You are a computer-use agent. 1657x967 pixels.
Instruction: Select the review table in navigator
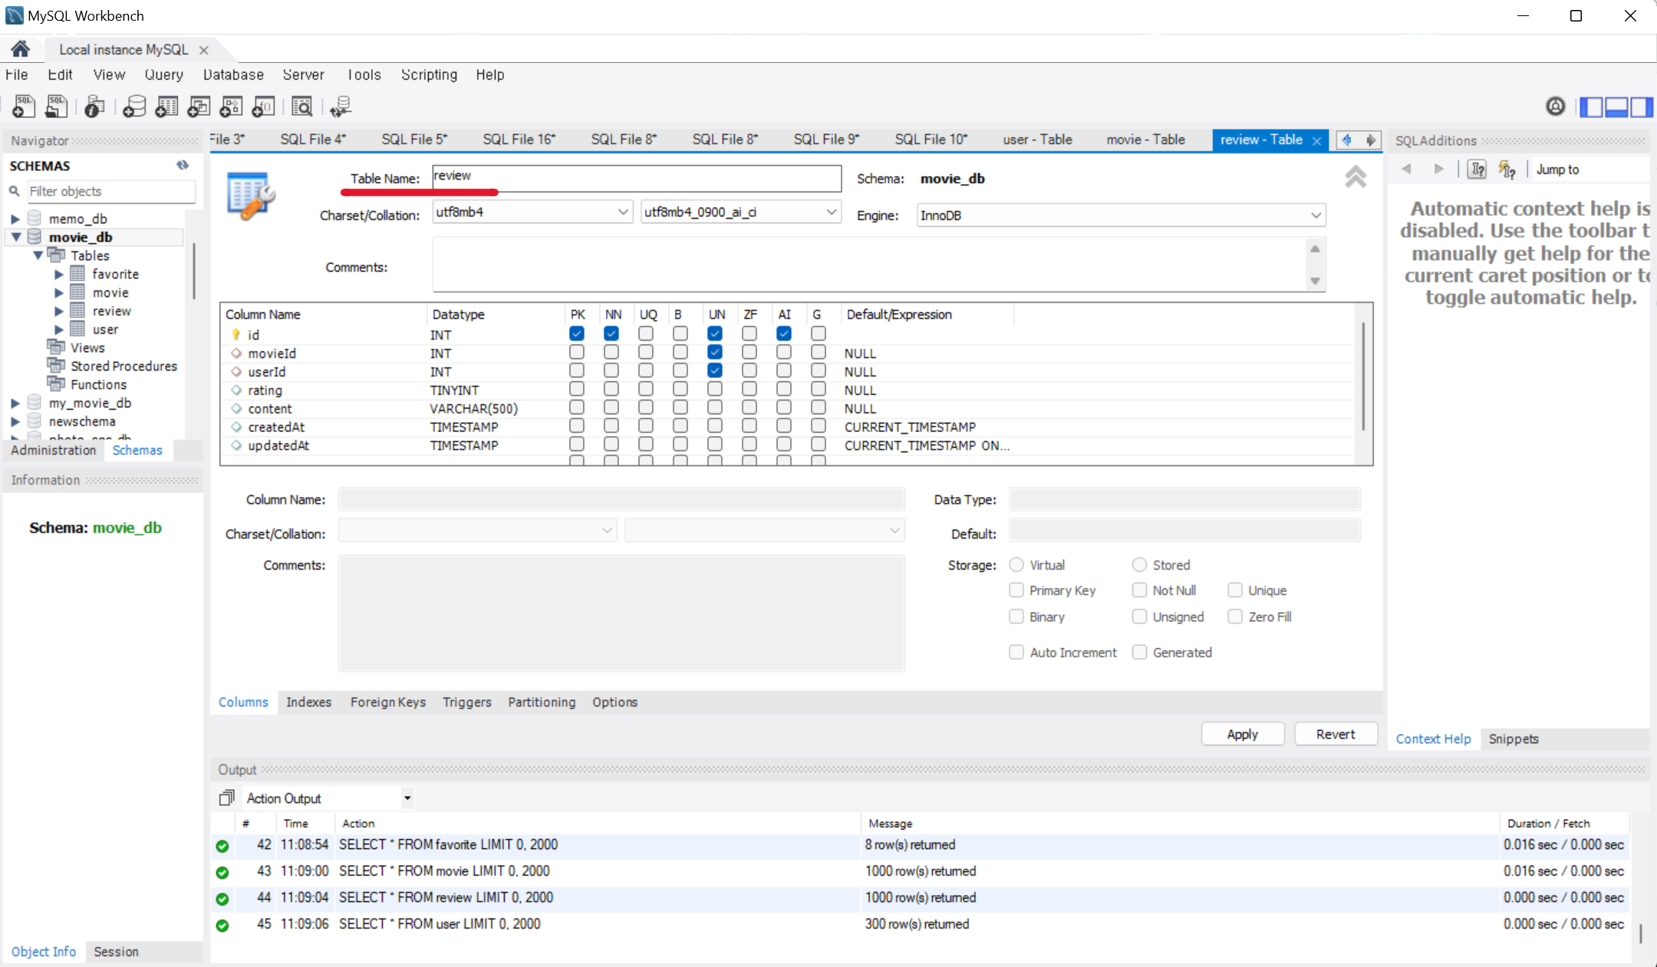coord(111,311)
